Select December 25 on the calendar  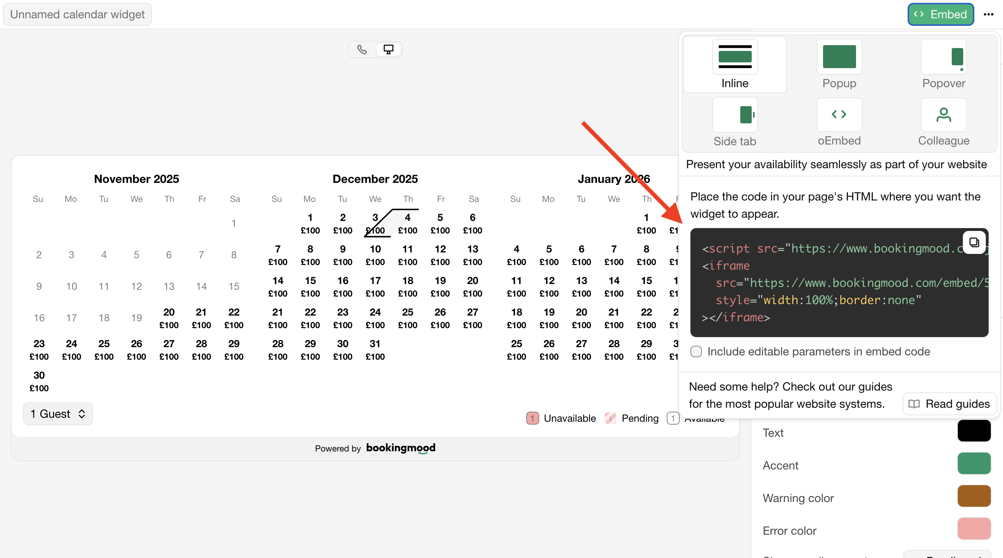(x=407, y=318)
